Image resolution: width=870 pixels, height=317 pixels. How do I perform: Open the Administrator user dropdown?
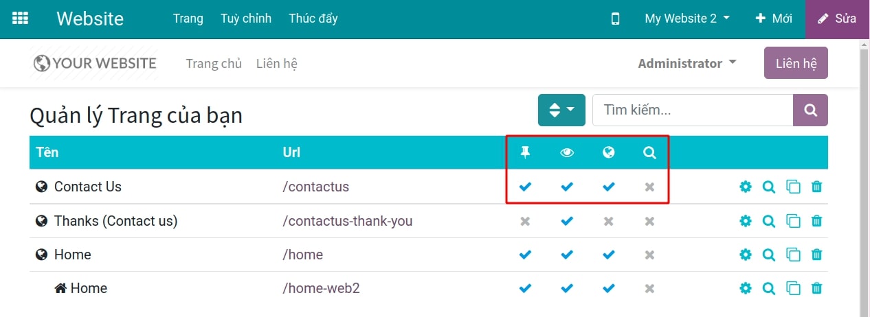click(687, 63)
